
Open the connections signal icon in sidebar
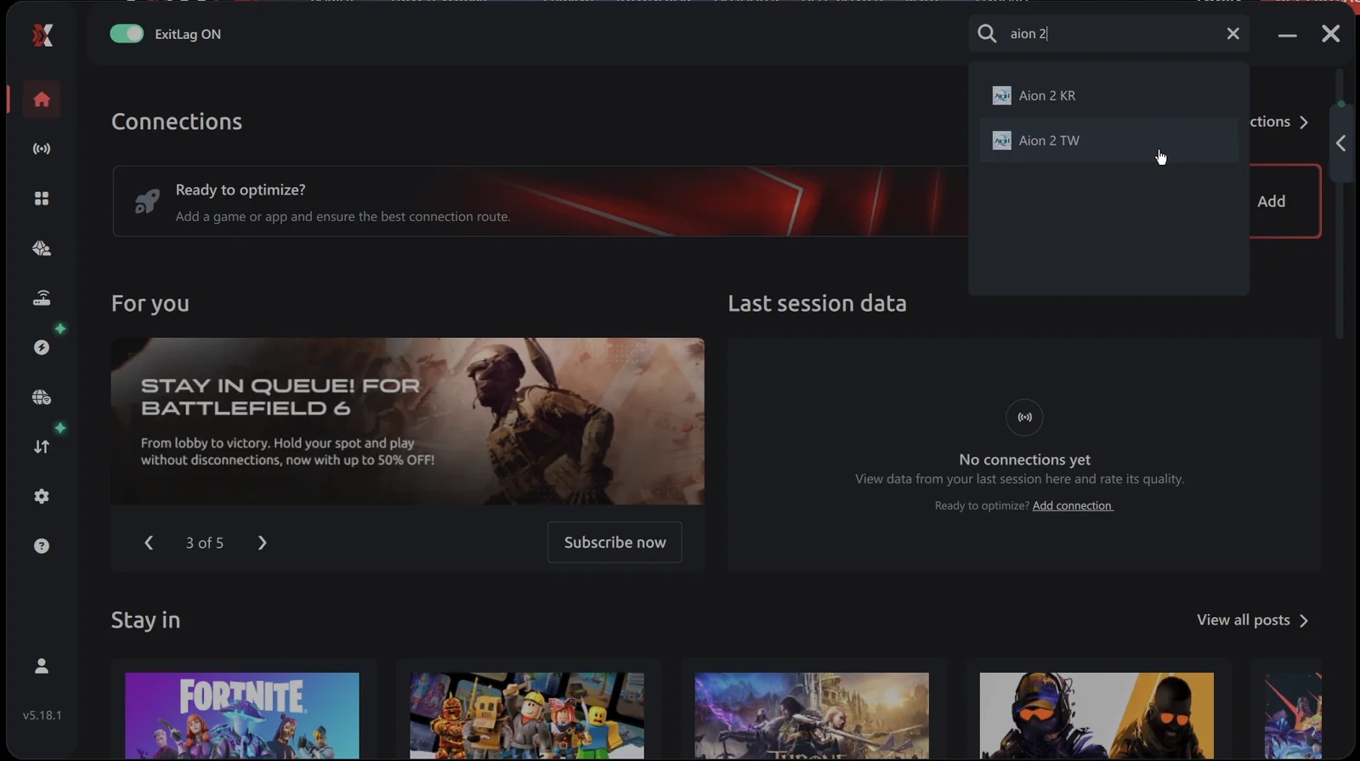42,149
